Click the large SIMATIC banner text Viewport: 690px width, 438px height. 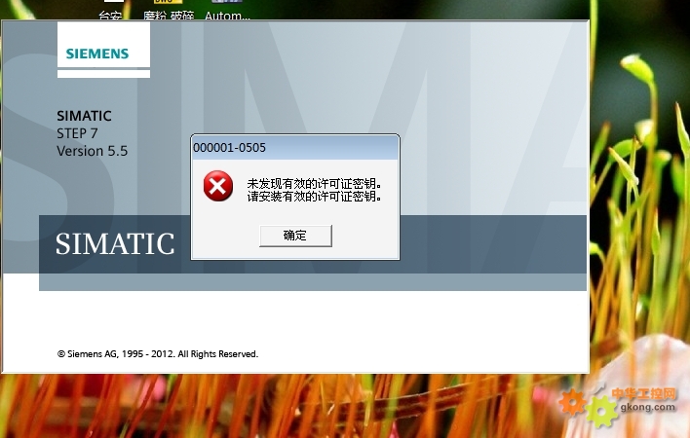[x=115, y=244]
